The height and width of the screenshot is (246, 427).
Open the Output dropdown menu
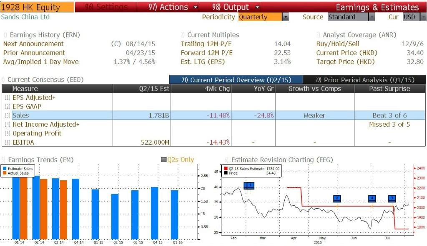point(236,7)
